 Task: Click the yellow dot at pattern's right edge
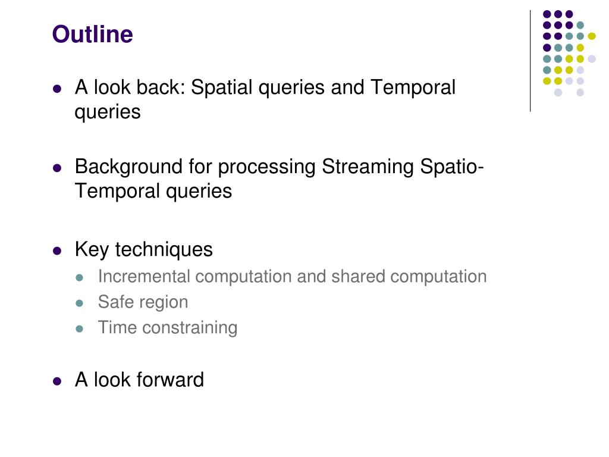tap(592, 36)
